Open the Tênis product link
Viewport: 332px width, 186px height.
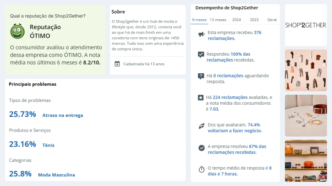(48, 145)
